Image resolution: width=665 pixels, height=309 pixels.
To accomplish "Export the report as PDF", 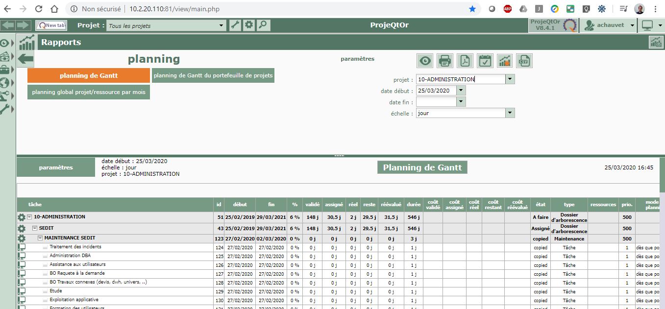I will click(x=465, y=61).
